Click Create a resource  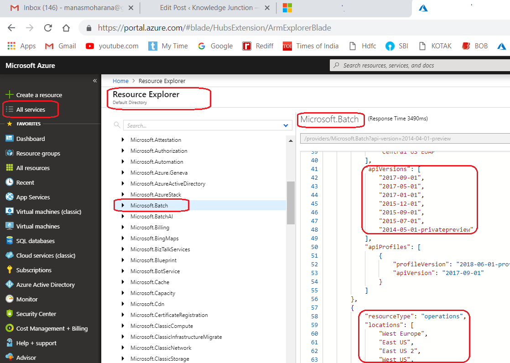pos(39,95)
